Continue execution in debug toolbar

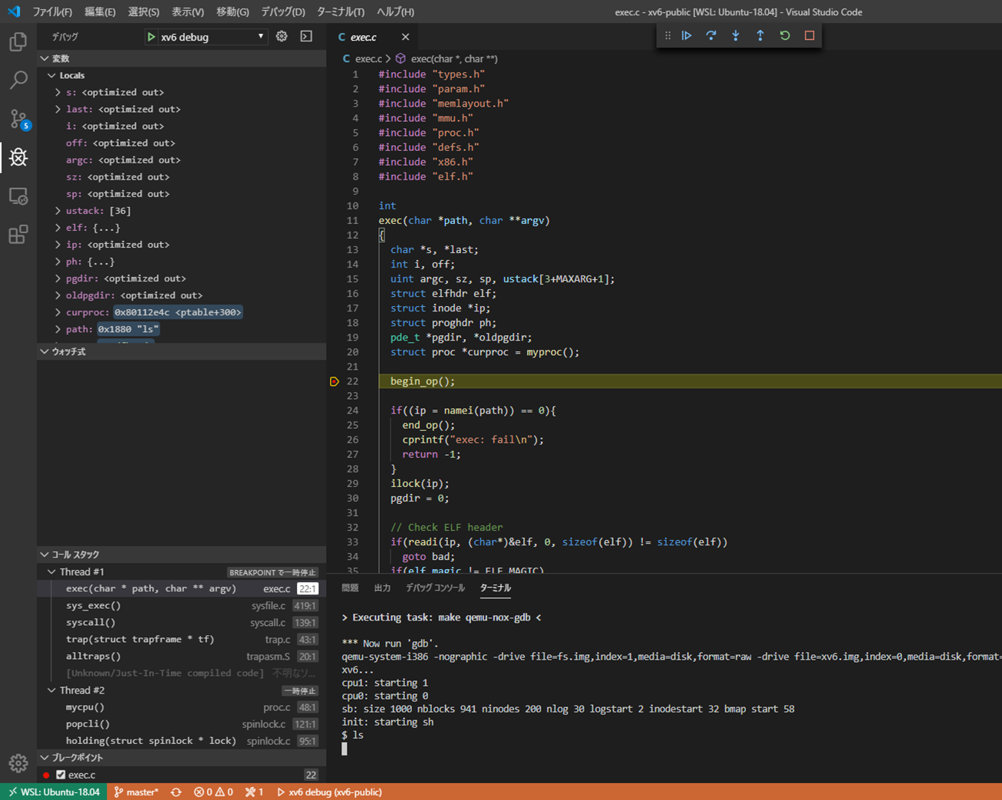(687, 35)
